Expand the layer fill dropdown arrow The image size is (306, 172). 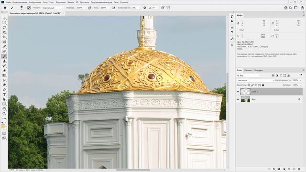point(301,85)
